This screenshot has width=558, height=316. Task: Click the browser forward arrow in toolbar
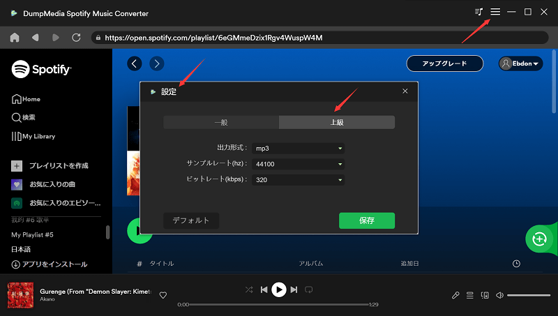(56, 38)
